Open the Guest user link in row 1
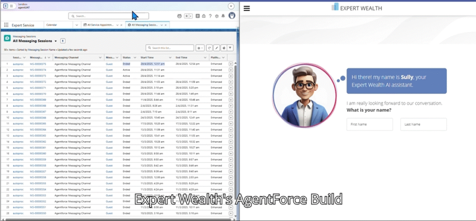This screenshot has width=476, height=221. coord(109,64)
